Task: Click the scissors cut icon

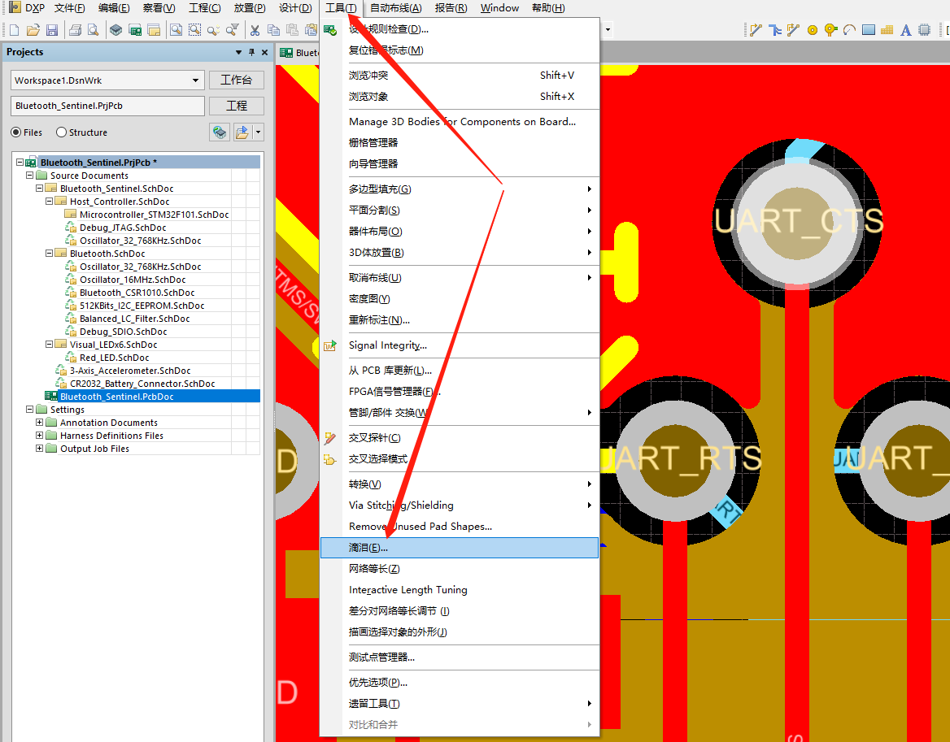Action: point(255,30)
